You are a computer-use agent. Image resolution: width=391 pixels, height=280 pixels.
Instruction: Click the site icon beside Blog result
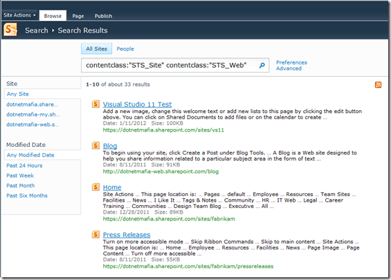point(96,146)
